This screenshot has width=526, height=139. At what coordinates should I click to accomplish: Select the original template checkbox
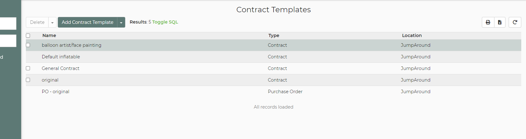pos(28,80)
